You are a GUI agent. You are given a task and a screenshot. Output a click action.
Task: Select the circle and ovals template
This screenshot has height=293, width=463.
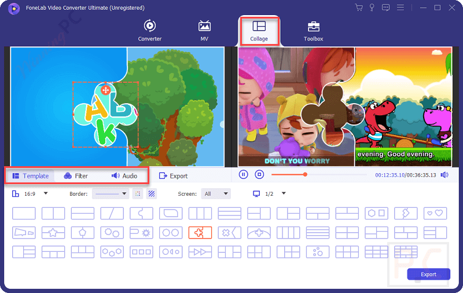[171, 252]
